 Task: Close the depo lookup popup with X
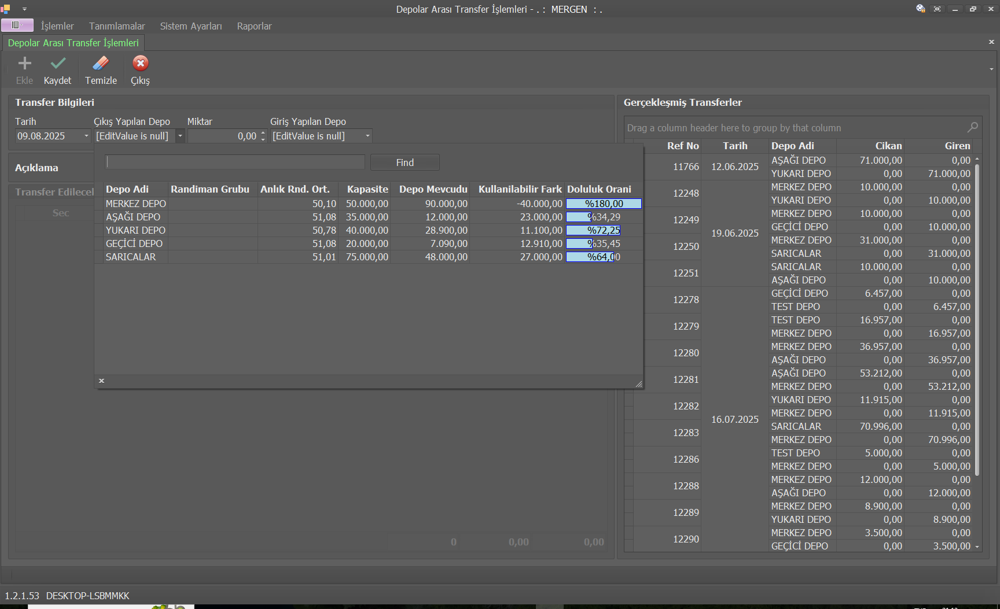click(101, 381)
